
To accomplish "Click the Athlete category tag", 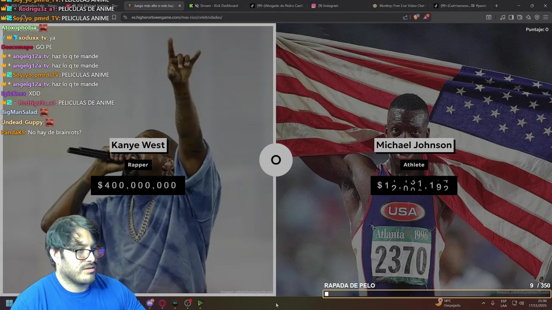I will (x=414, y=165).
